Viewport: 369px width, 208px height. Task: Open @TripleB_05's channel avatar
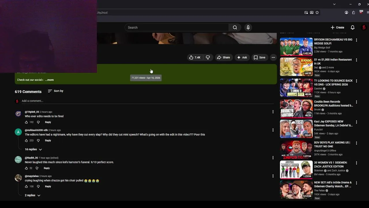18,114
